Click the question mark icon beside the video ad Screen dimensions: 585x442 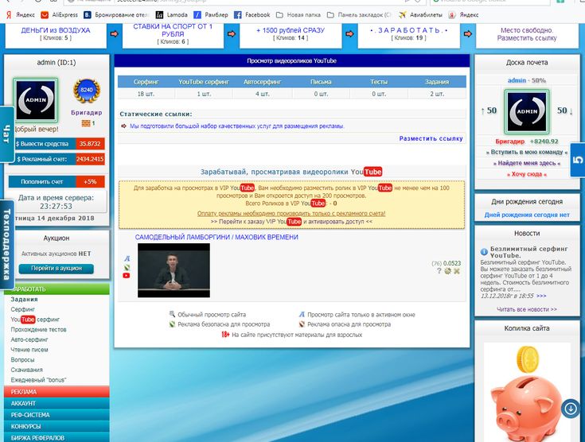[x=439, y=271]
